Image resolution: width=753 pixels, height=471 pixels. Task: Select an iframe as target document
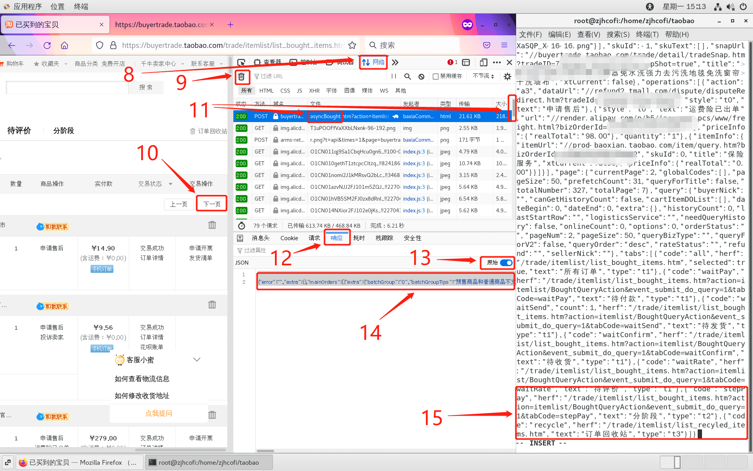[466, 62]
